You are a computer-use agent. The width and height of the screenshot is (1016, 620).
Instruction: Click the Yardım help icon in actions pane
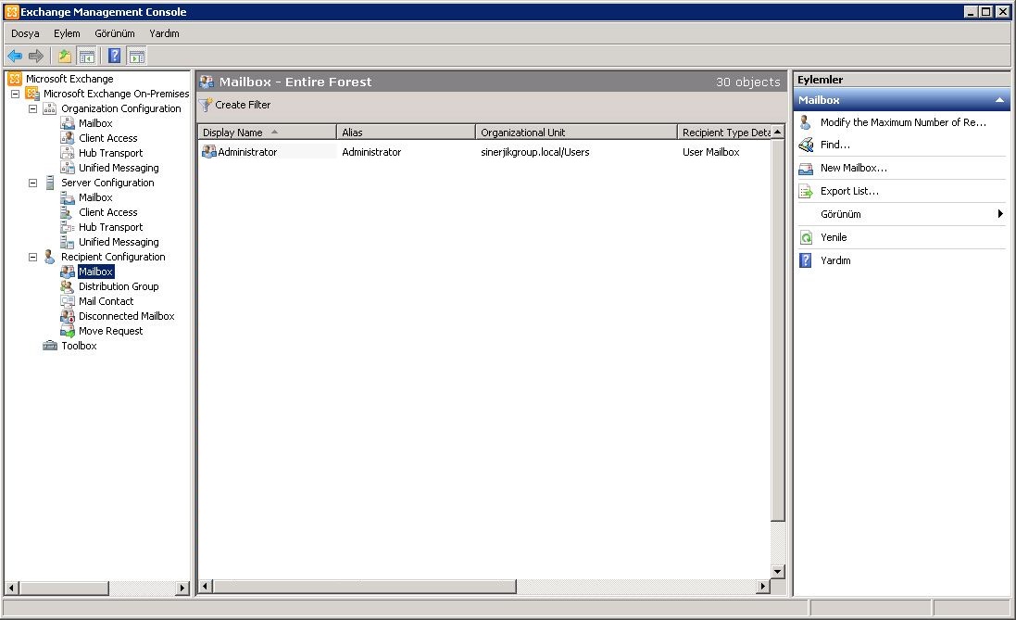pyautogui.click(x=806, y=260)
